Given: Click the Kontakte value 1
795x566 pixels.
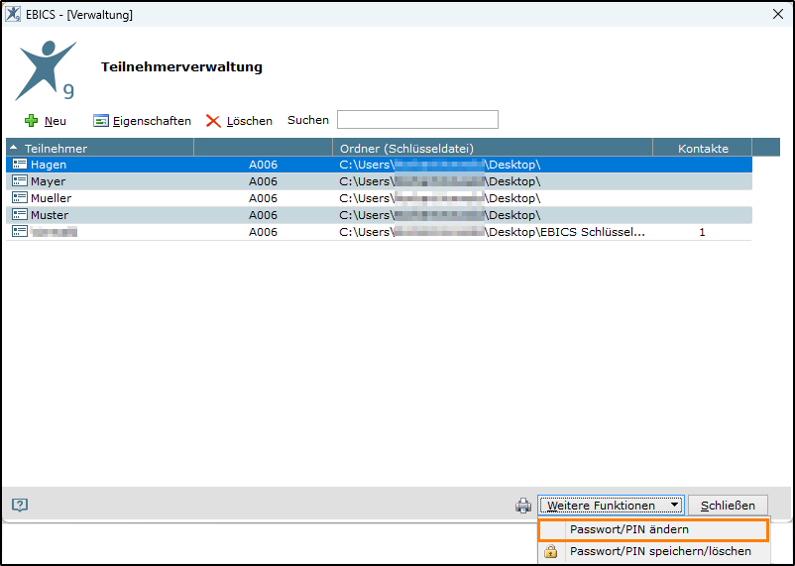Looking at the screenshot, I should point(702,232).
